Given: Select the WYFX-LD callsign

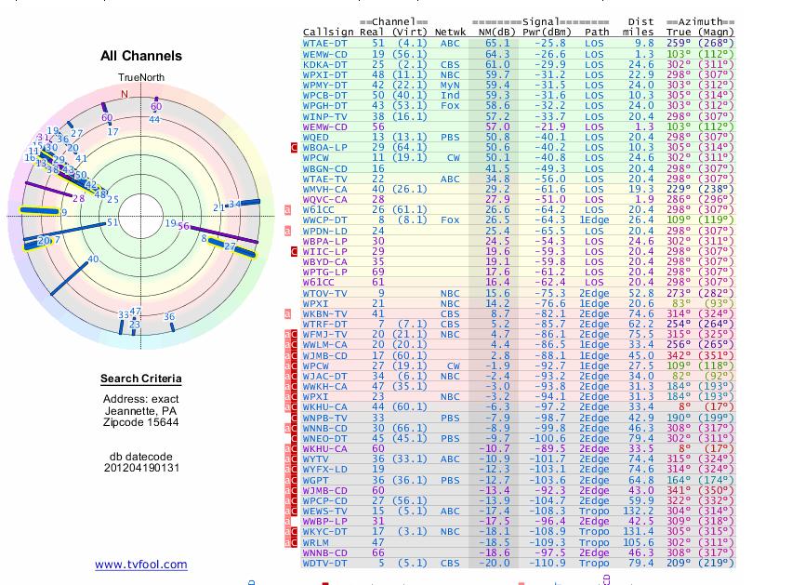Looking at the screenshot, I should pyautogui.click(x=324, y=470).
